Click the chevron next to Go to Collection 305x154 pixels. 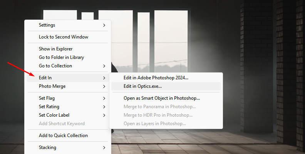click(104, 66)
